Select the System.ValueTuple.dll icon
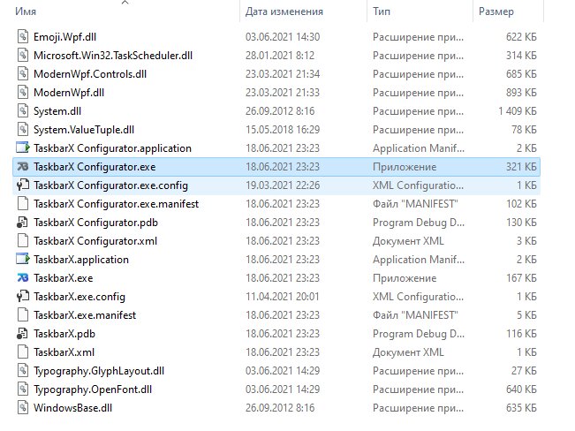575x431 pixels. click(23, 130)
